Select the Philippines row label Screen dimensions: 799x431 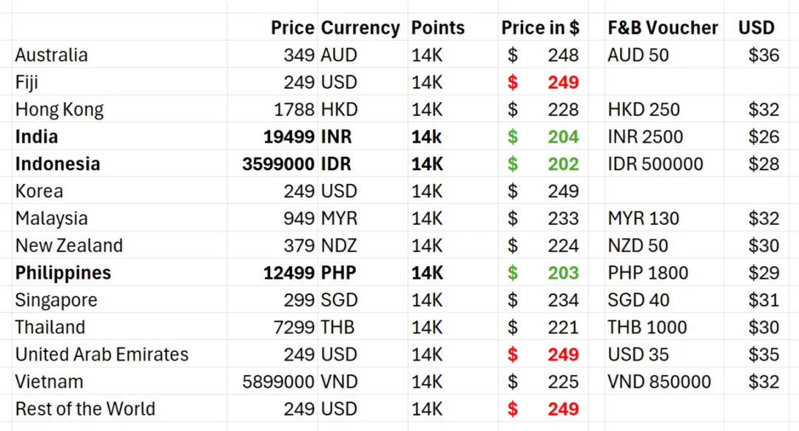point(63,273)
